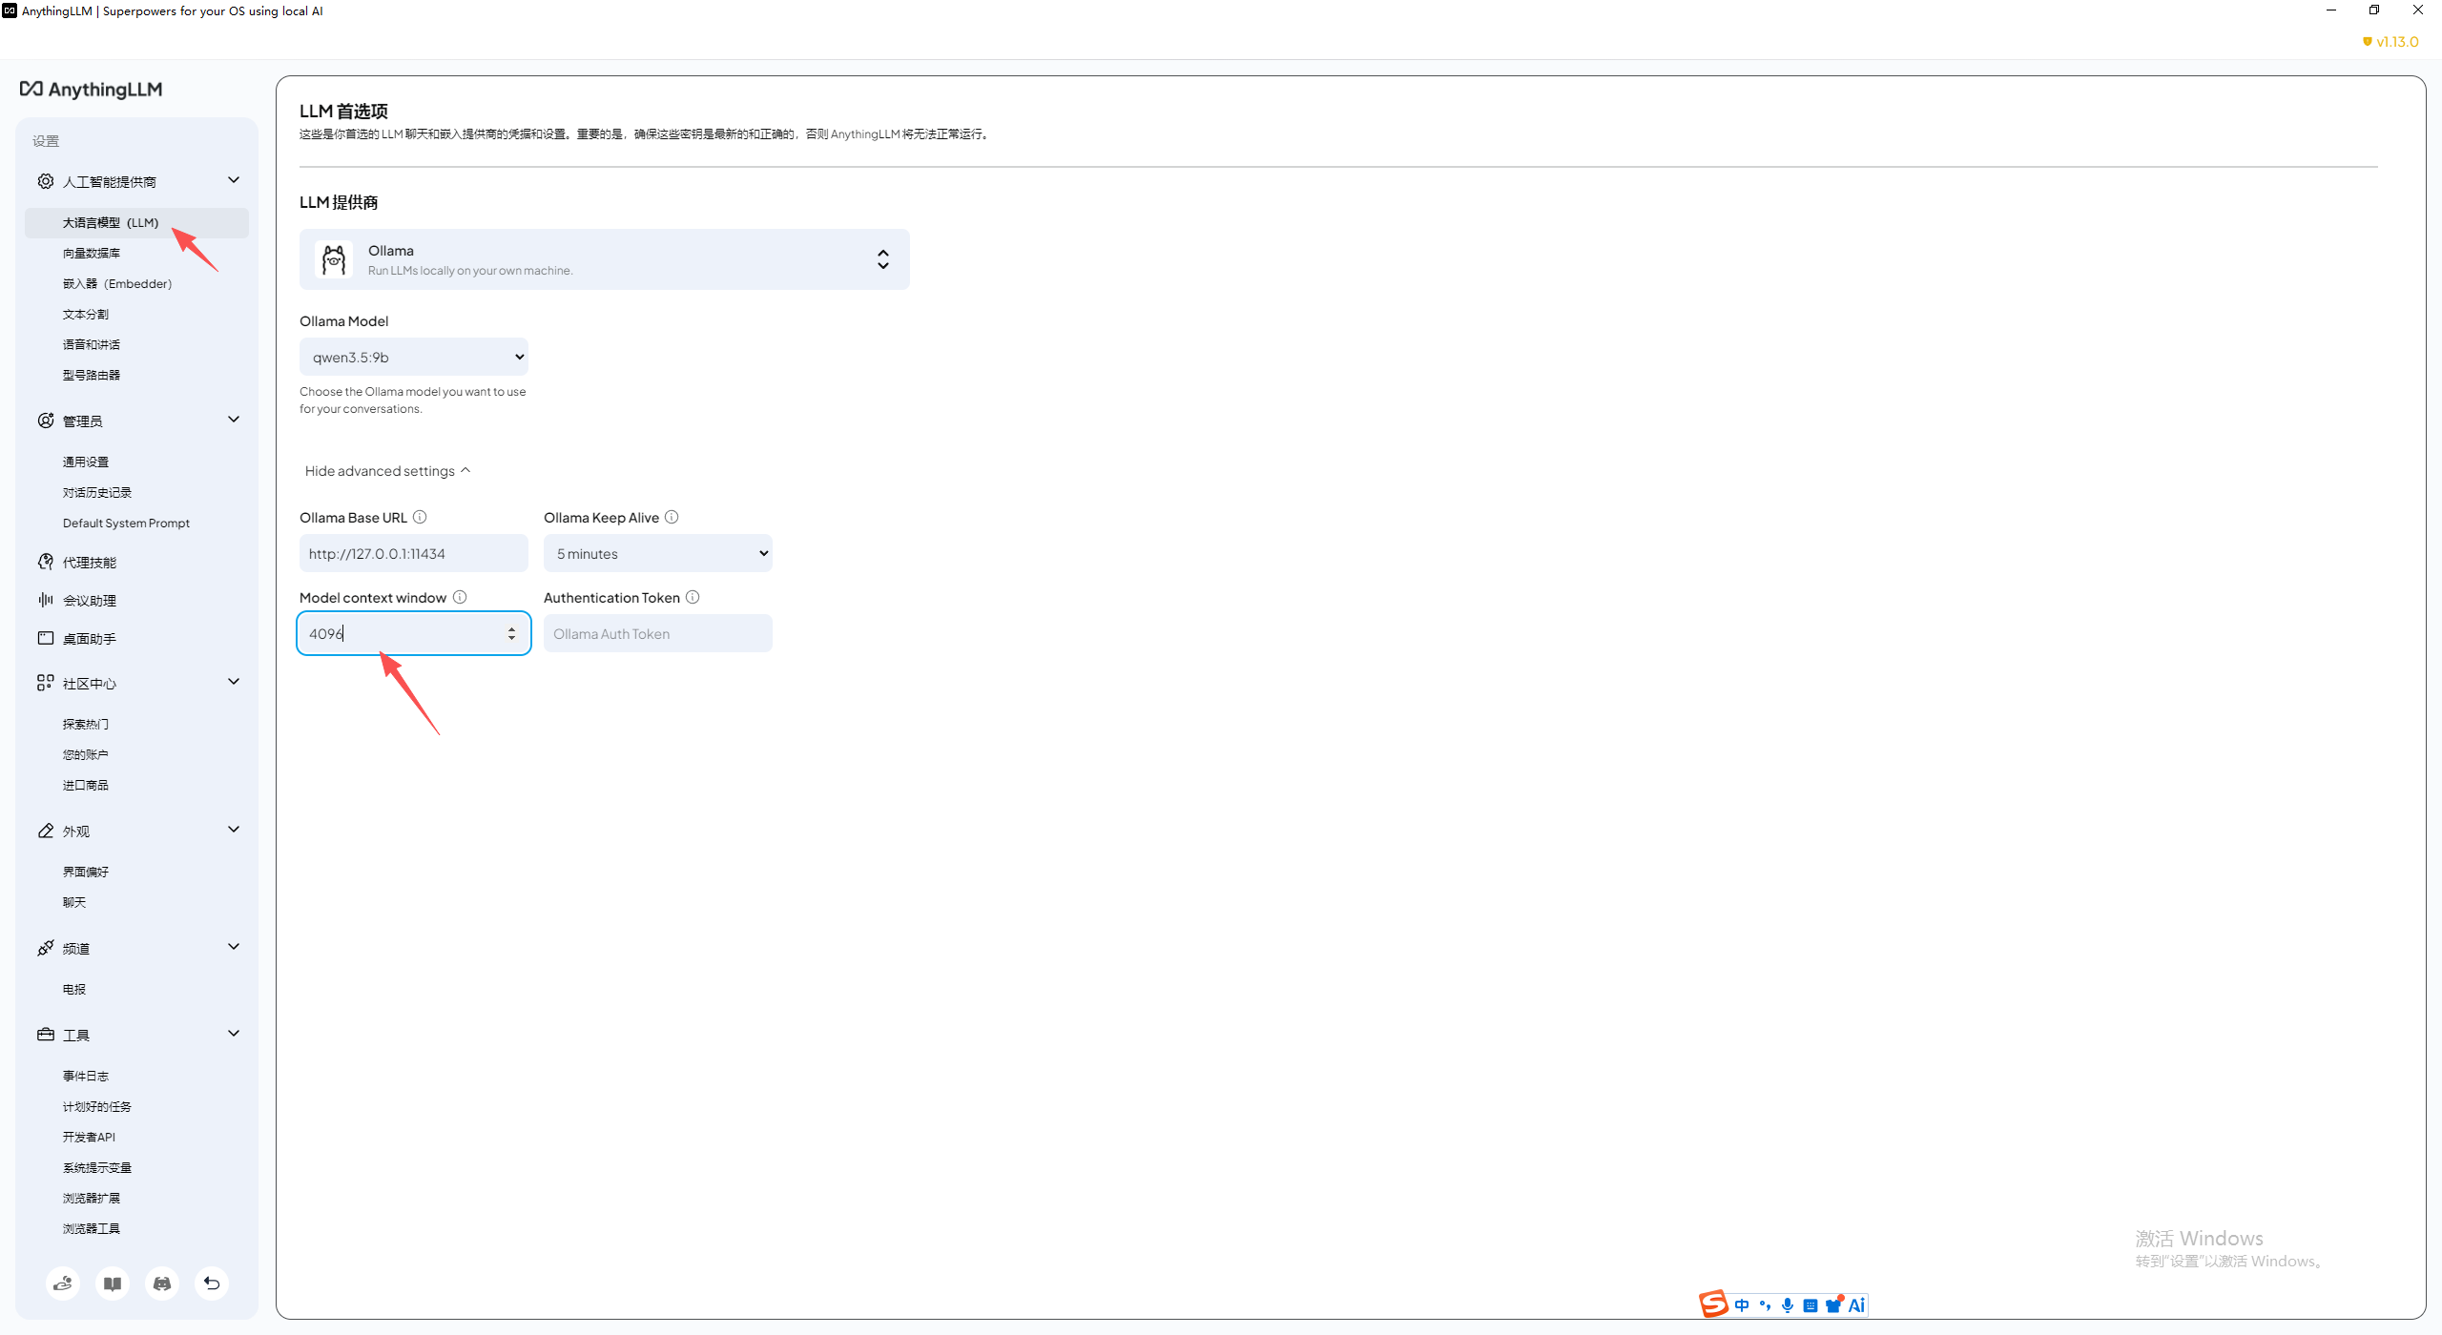Collapse Hide advanced settings
Viewport: 2442px width, 1335px height.
pos(387,471)
